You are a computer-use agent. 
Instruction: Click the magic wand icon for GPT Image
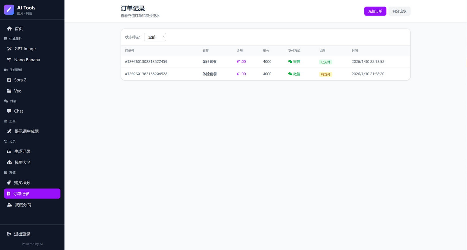pyautogui.click(x=9, y=49)
